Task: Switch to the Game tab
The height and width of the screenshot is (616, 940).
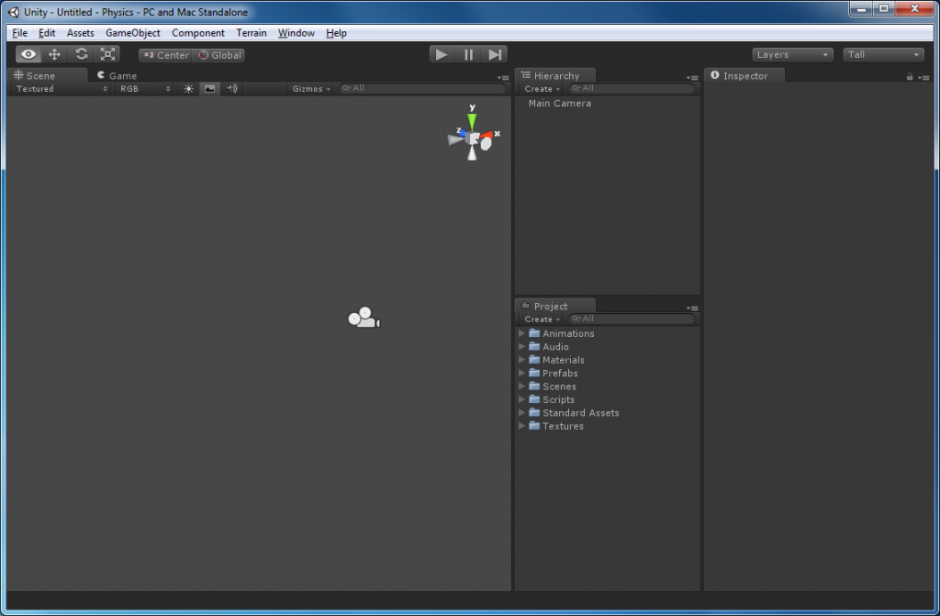Action: pos(117,75)
